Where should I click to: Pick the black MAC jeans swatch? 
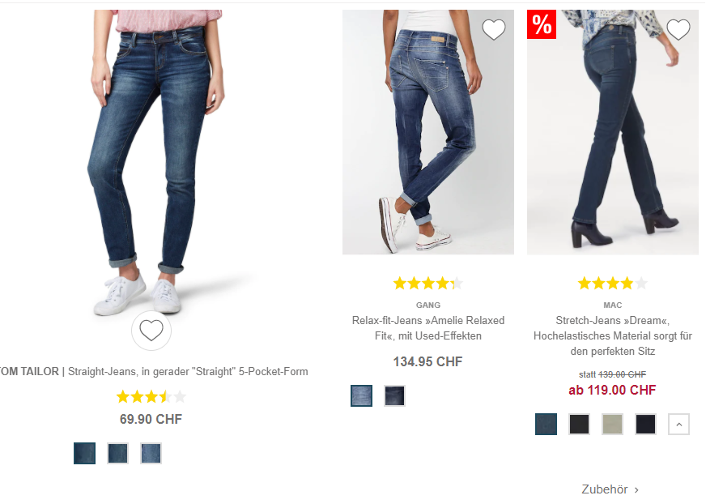pos(579,424)
